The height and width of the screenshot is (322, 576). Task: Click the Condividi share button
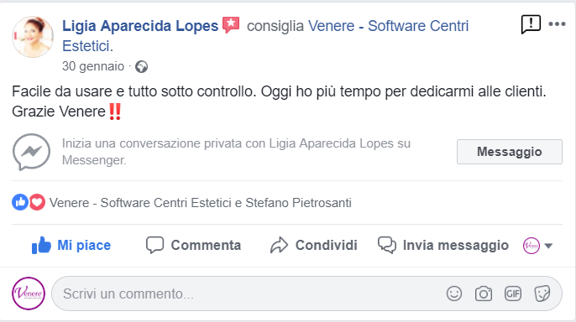tap(314, 245)
